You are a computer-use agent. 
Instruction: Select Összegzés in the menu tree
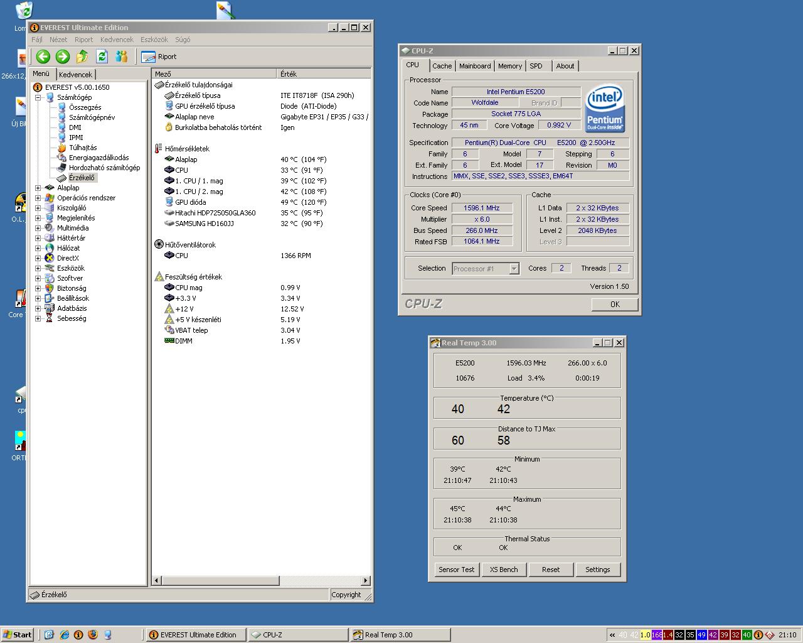point(85,107)
